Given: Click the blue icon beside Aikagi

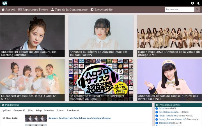Looking at the screenshot, I should click(157, 116).
